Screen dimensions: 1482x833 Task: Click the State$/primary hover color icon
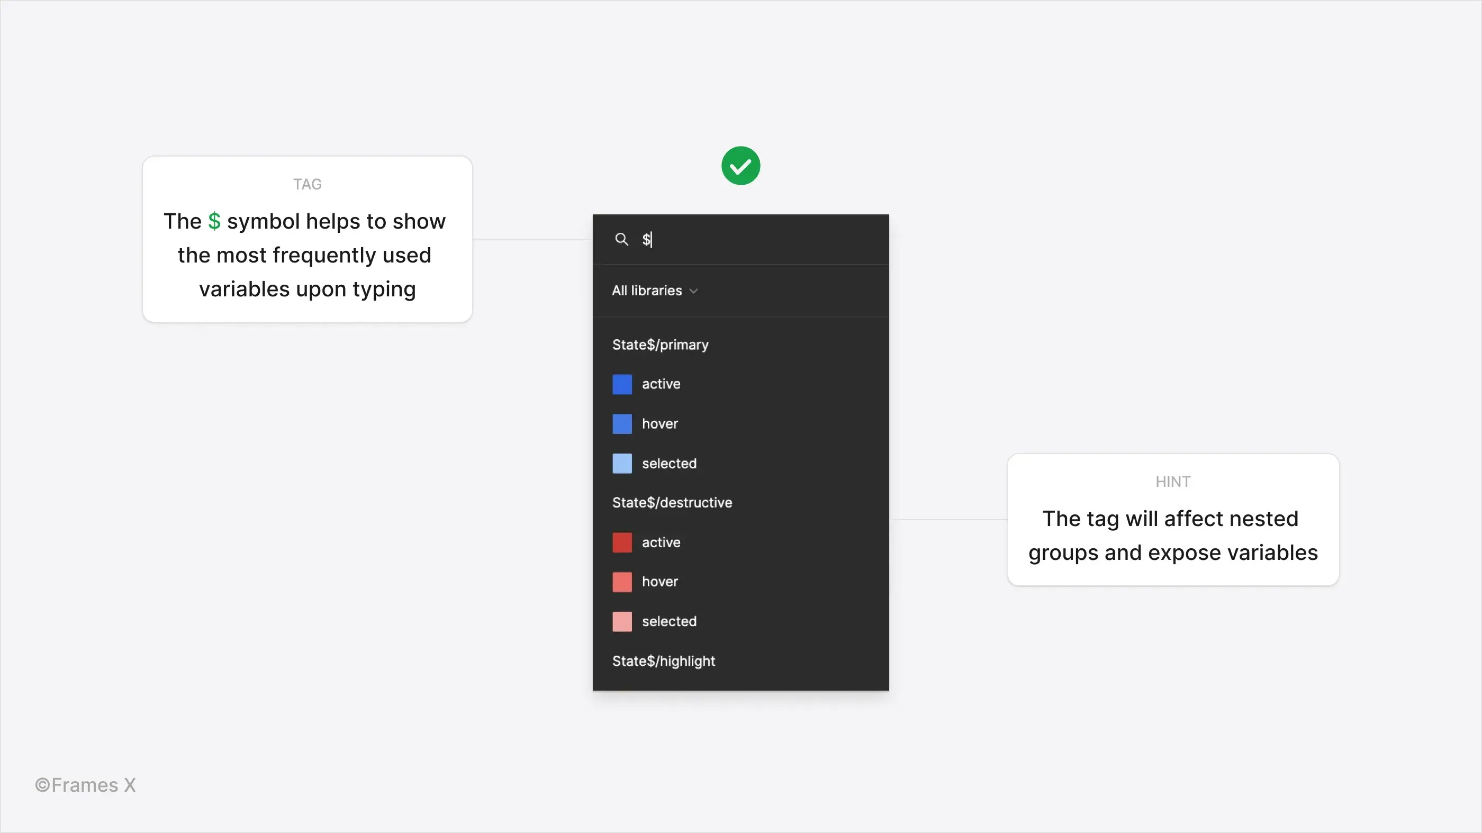[x=622, y=423]
